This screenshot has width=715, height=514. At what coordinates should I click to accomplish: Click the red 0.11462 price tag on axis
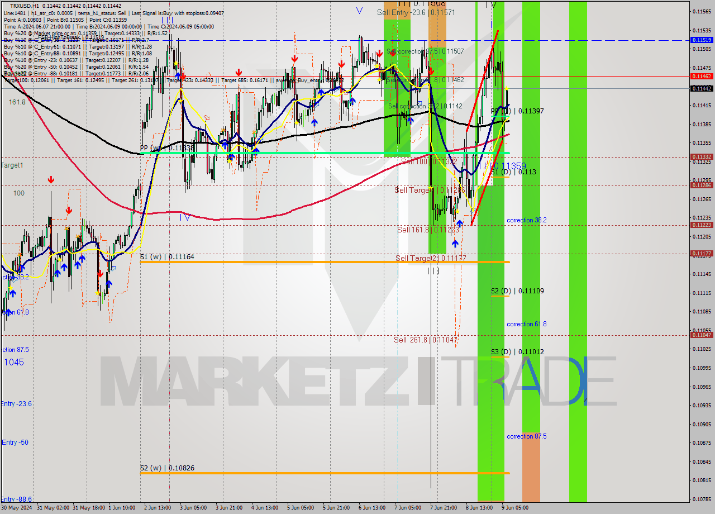pos(702,76)
